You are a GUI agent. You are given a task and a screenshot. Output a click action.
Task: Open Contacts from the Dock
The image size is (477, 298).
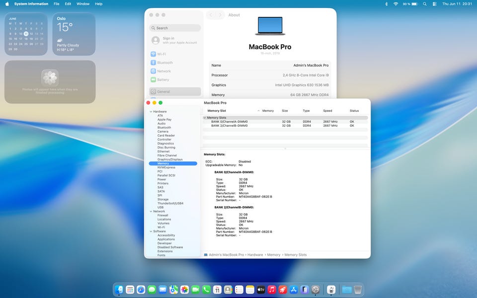(x=228, y=290)
